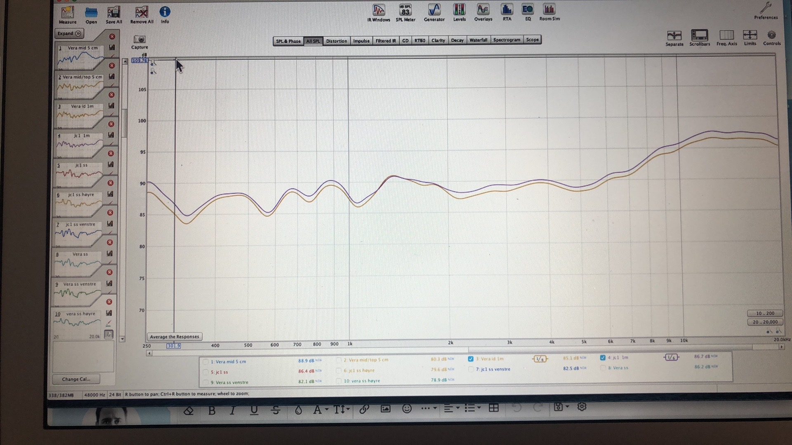
Task: Uncheck trace 3 Vera id 1m
Action: [471, 359]
